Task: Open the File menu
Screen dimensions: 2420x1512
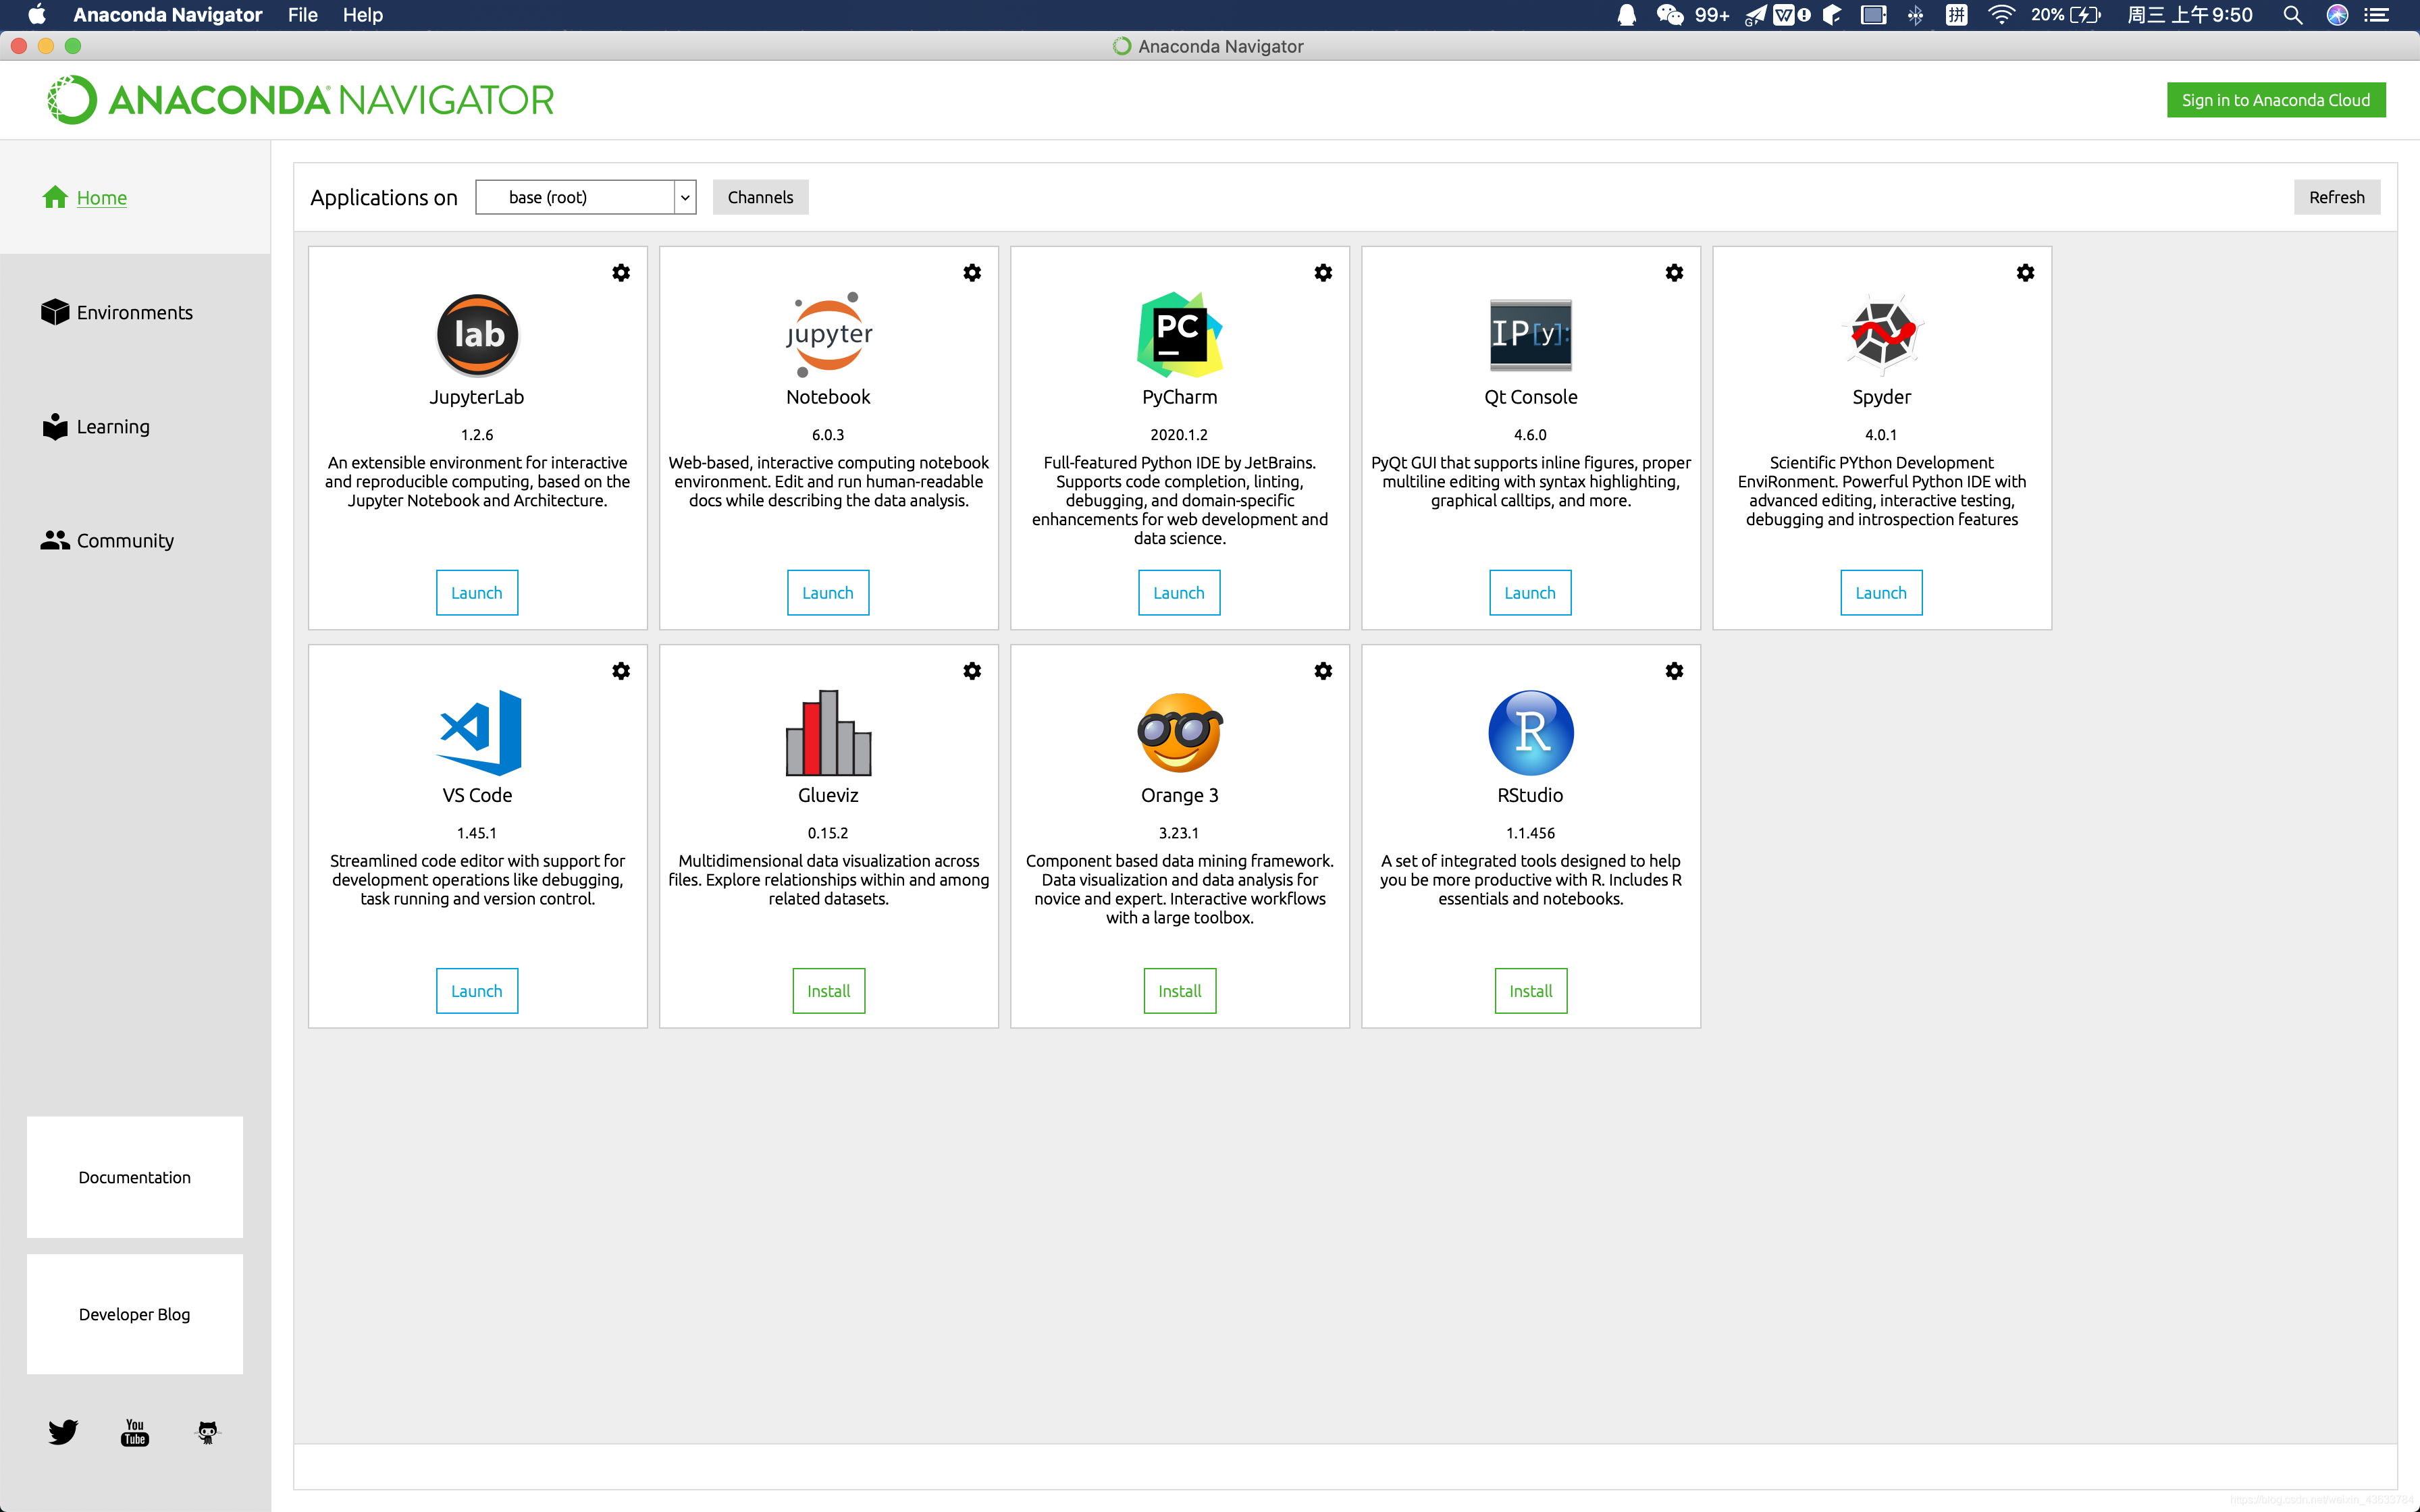Action: 302,15
